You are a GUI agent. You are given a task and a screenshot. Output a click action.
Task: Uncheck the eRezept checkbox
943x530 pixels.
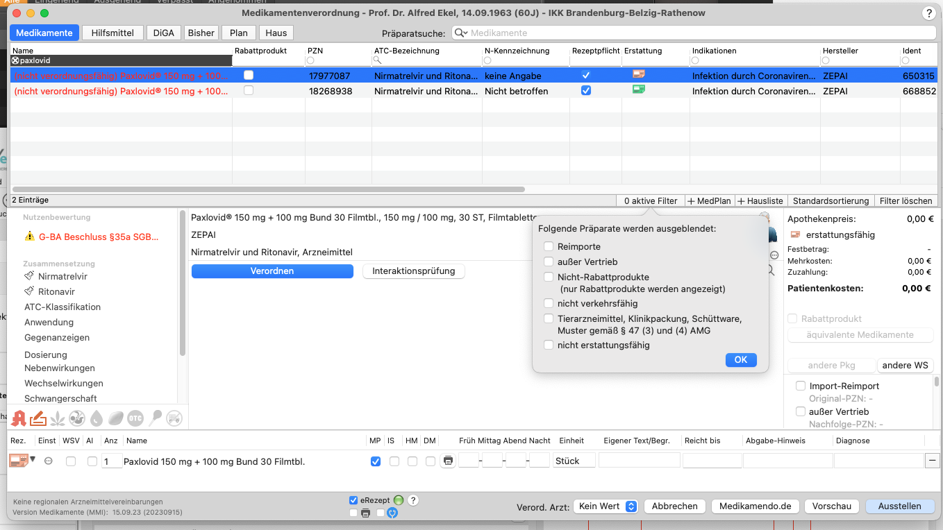click(x=353, y=500)
